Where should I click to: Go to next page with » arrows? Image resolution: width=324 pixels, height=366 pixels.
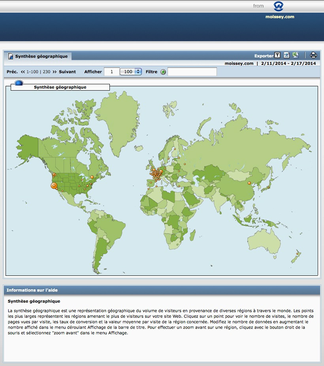(x=55, y=72)
